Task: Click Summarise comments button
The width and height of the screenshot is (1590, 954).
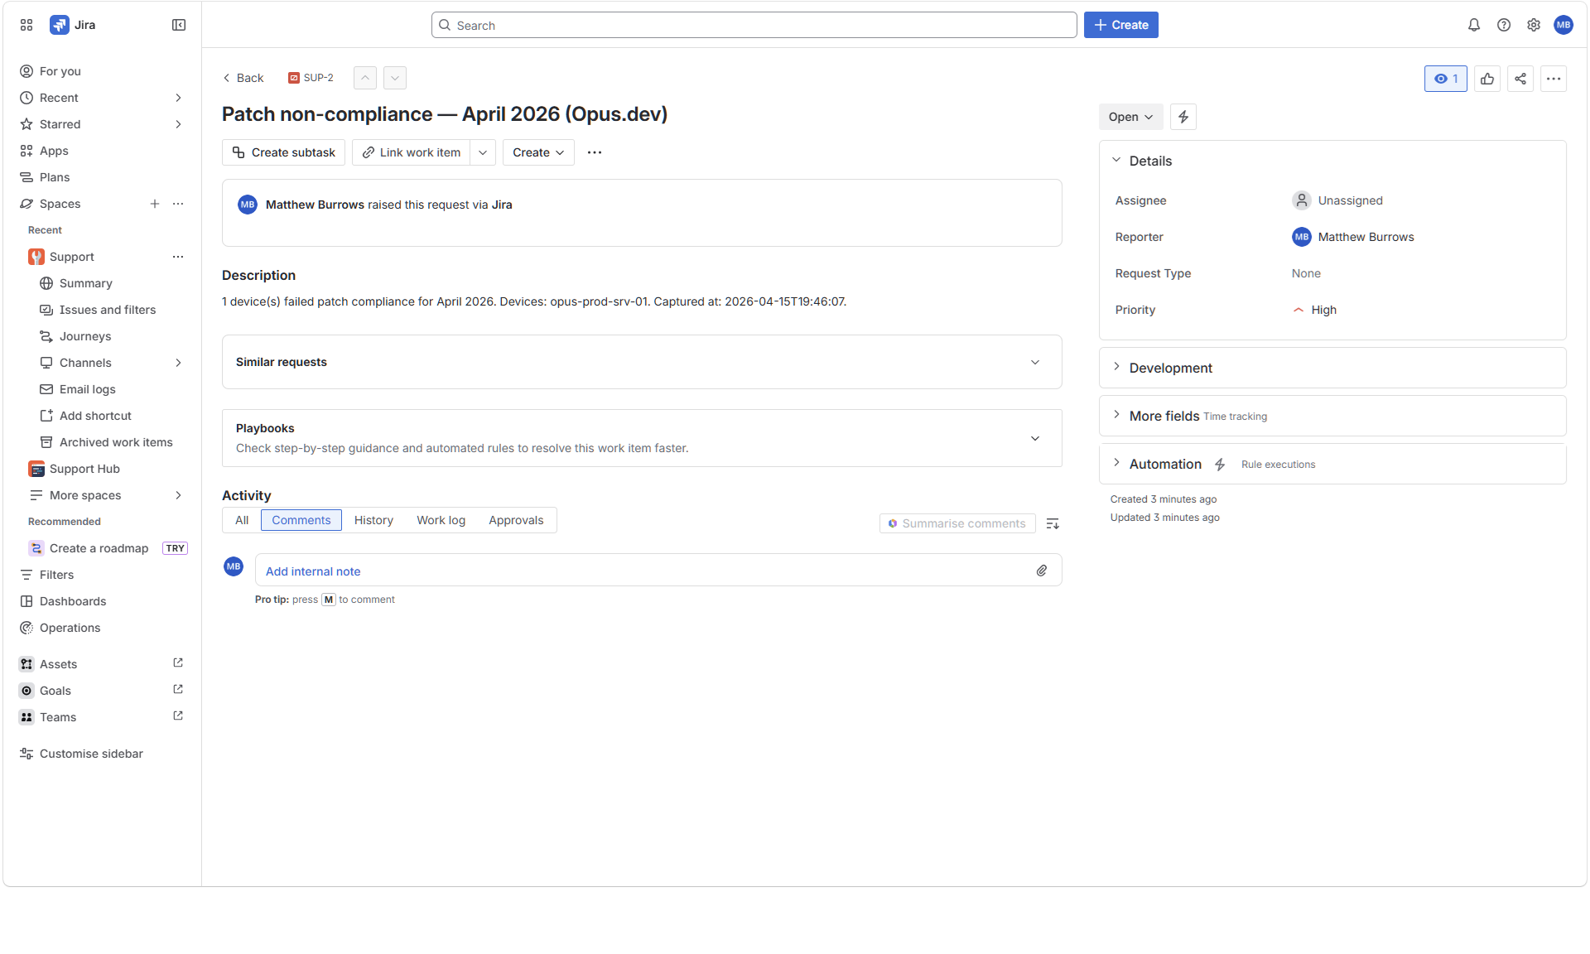Action: click(x=957, y=523)
